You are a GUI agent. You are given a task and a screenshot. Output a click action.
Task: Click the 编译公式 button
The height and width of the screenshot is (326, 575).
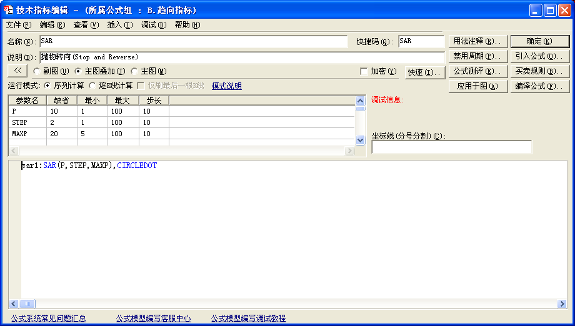click(540, 86)
